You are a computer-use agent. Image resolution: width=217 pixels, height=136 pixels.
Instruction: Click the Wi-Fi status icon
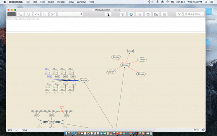(167, 2)
